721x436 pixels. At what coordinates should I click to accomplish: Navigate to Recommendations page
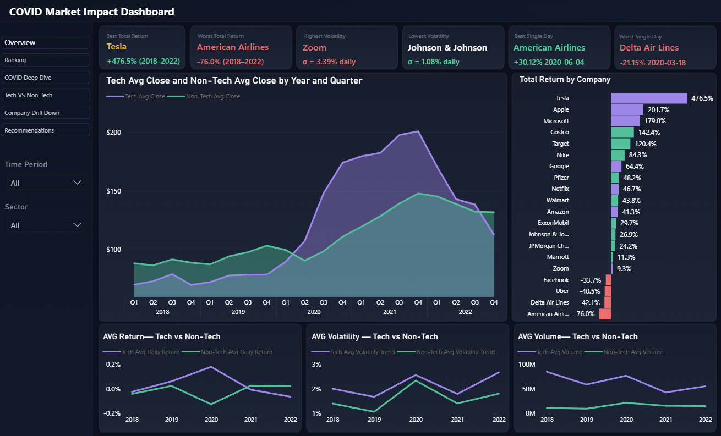coord(46,130)
